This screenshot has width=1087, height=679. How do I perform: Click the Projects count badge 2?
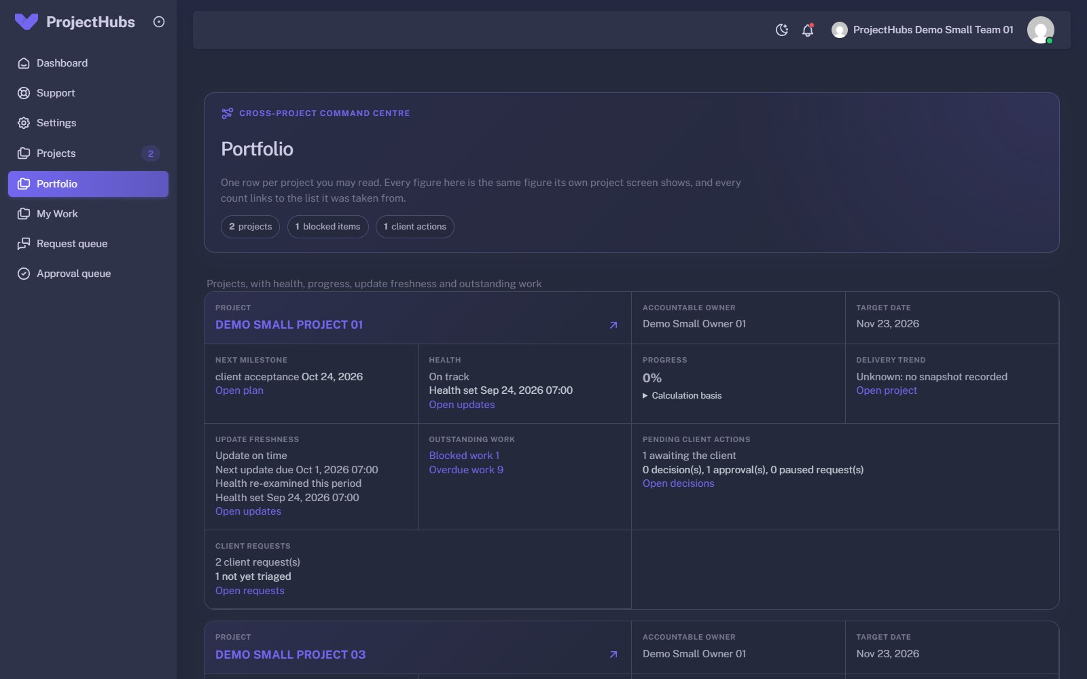click(151, 153)
